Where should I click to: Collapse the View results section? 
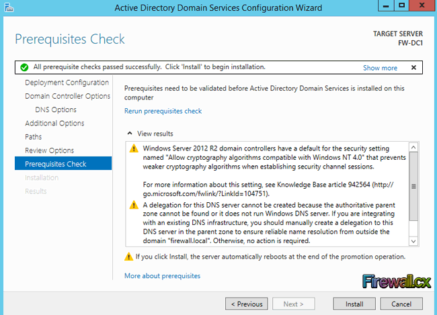(x=130, y=134)
